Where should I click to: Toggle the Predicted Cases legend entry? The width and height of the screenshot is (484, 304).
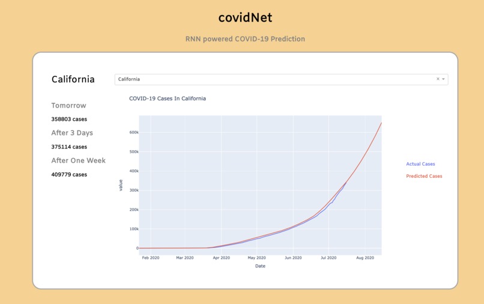coord(424,176)
